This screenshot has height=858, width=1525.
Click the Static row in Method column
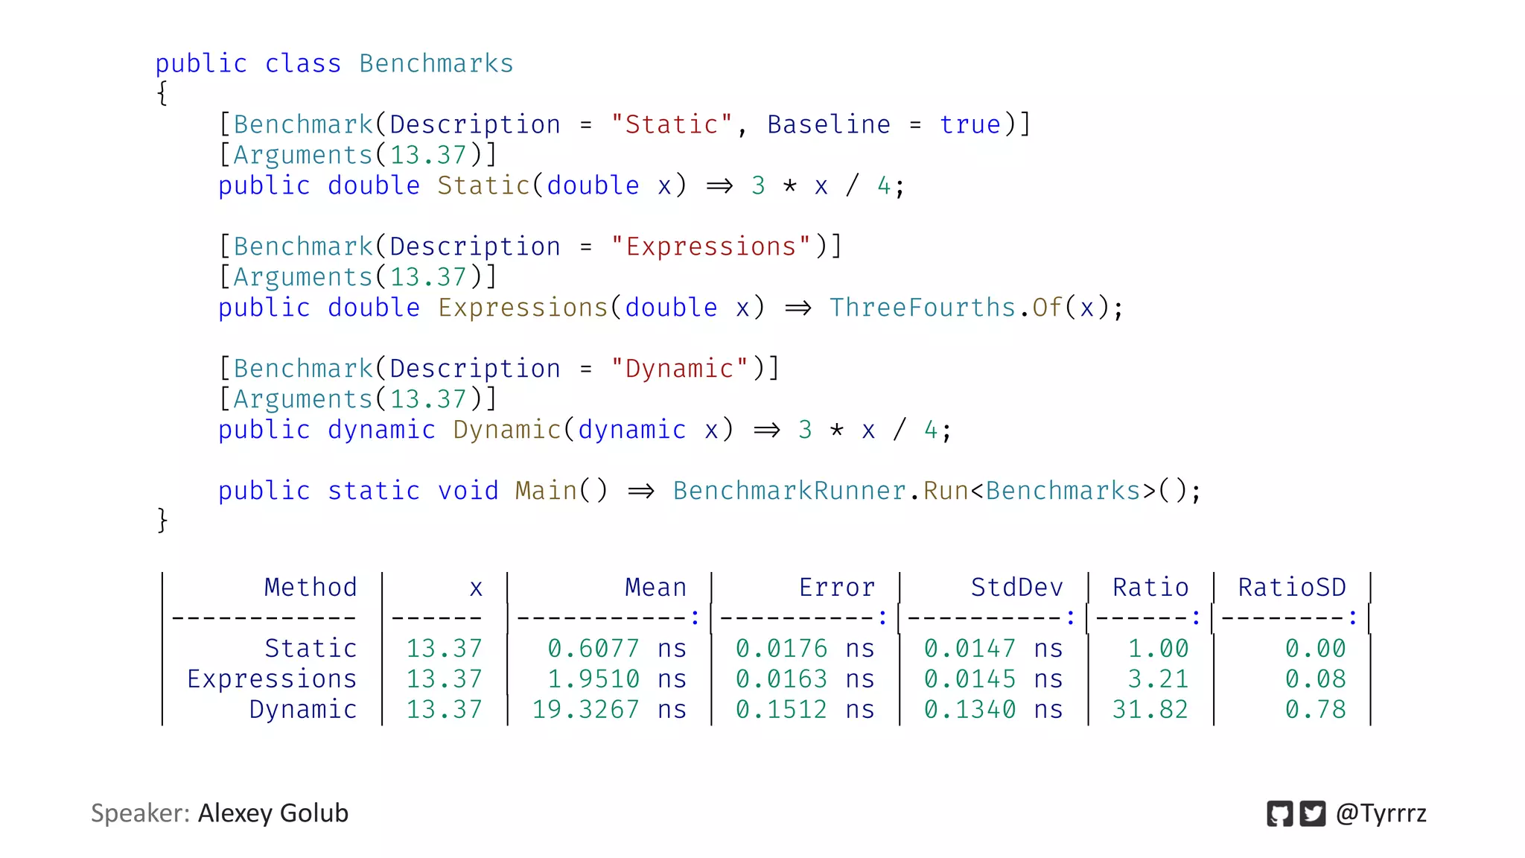pyautogui.click(x=311, y=649)
